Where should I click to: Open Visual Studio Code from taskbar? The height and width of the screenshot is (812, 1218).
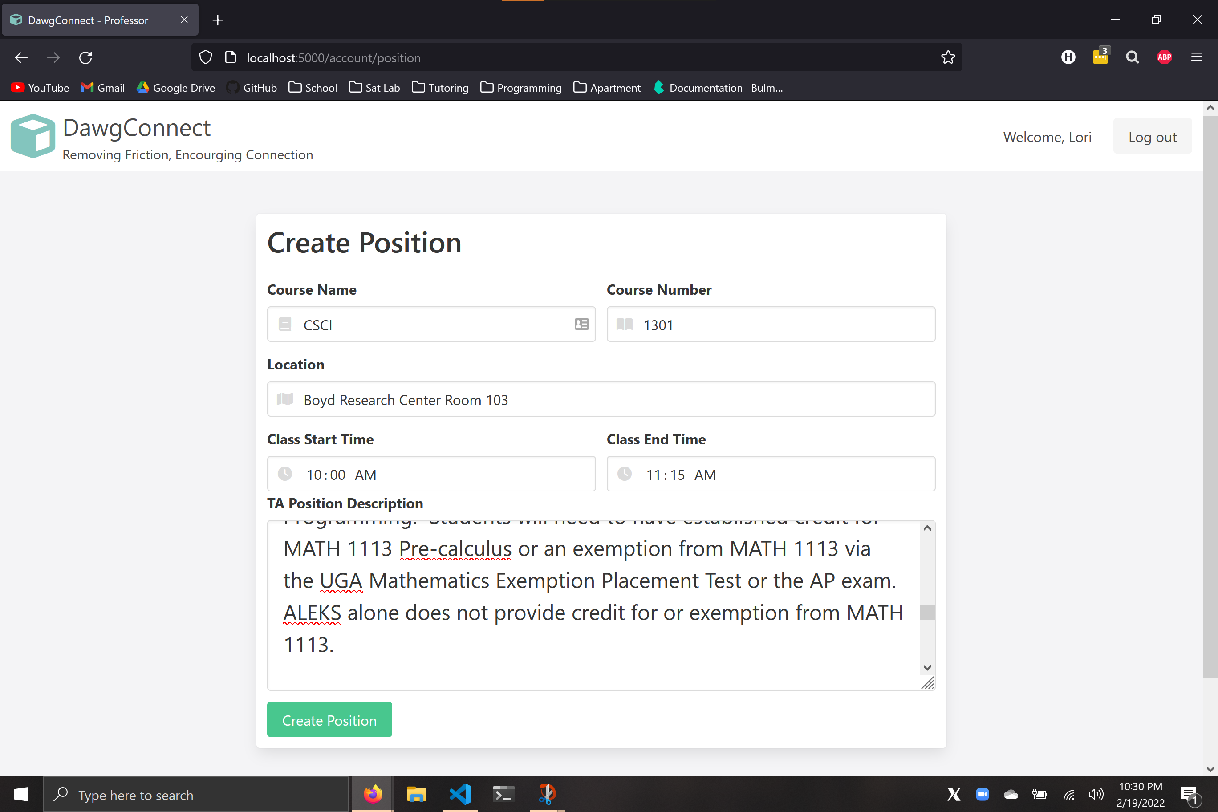point(460,793)
